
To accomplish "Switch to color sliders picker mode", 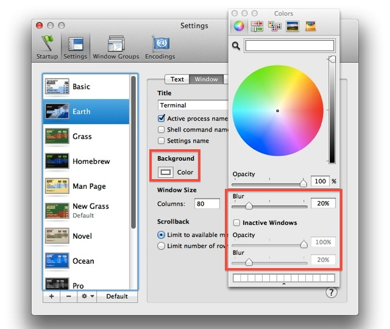I will (257, 26).
